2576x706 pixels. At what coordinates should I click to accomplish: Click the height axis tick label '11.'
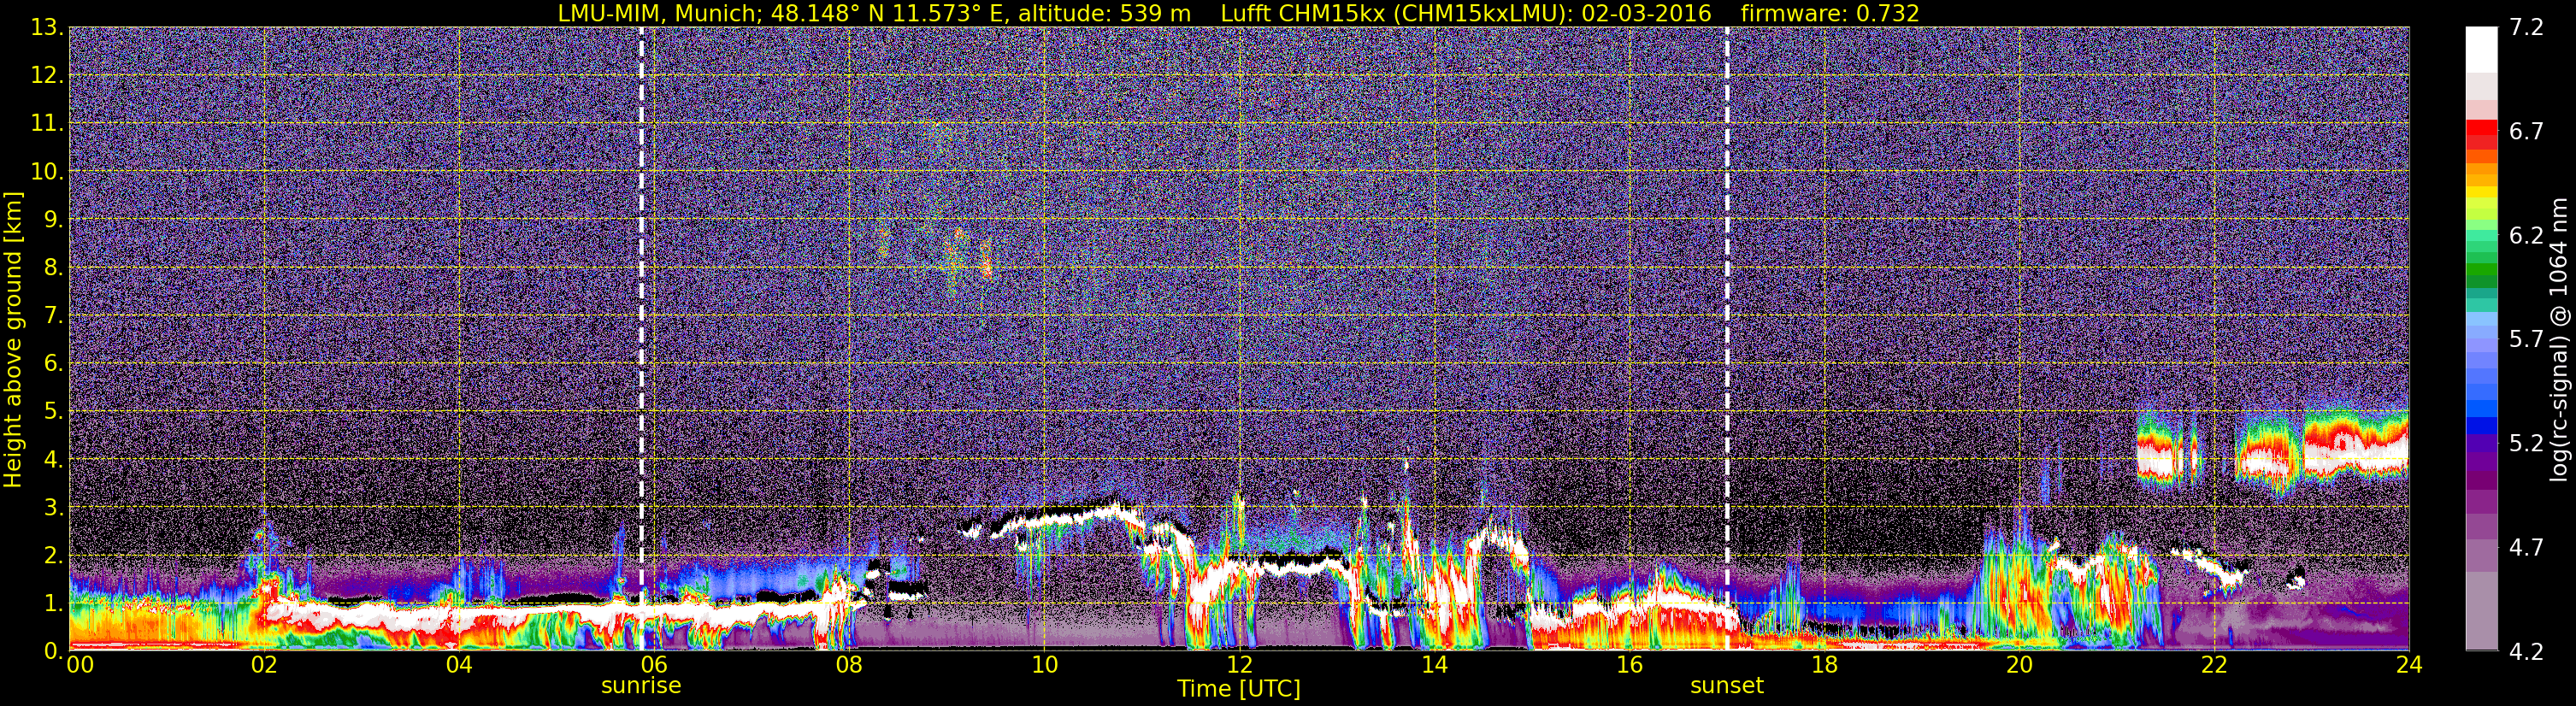click(x=47, y=123)
